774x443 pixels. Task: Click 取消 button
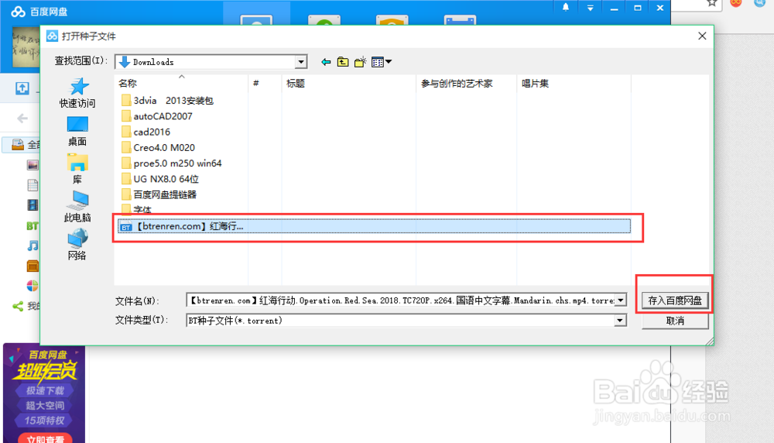(675, 321)
